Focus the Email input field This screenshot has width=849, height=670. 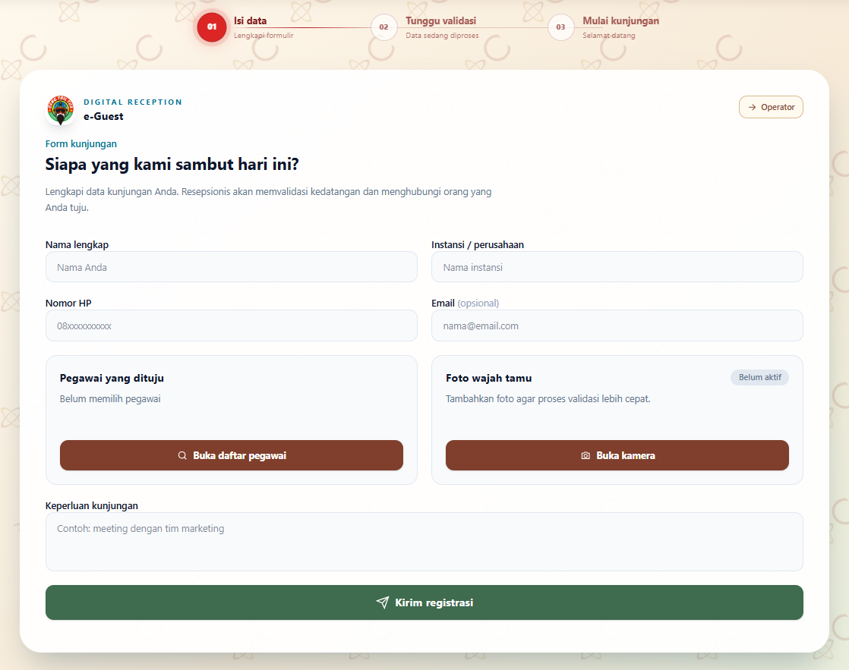pos(617,326)
